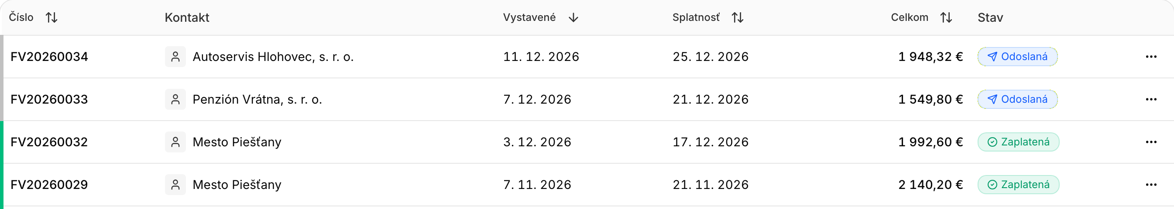The image size is (1174, 209).
Task: Sort by Celkom total amount arrows
Action: (x=946, y=18)
